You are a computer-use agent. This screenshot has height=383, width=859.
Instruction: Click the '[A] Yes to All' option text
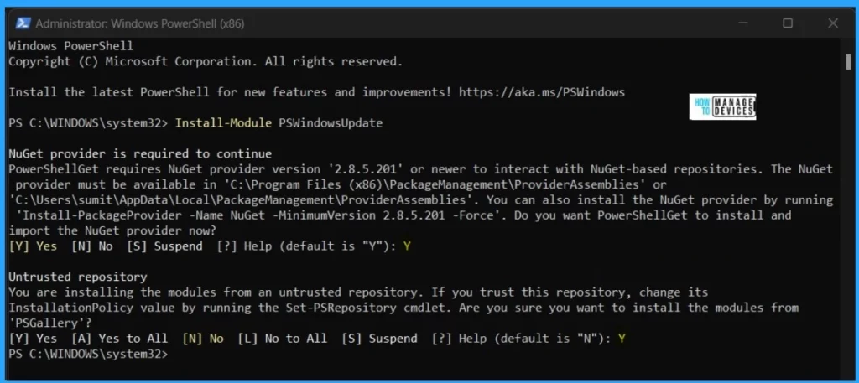coord(119,339)
